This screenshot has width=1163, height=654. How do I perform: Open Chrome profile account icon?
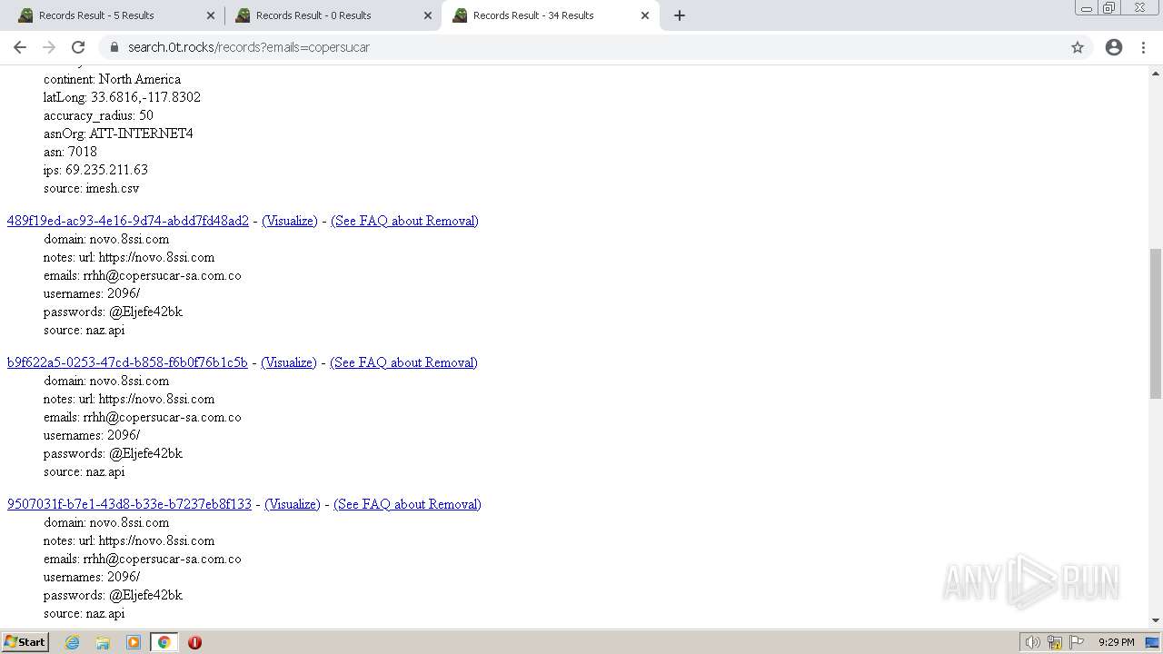pos(1114,47)
